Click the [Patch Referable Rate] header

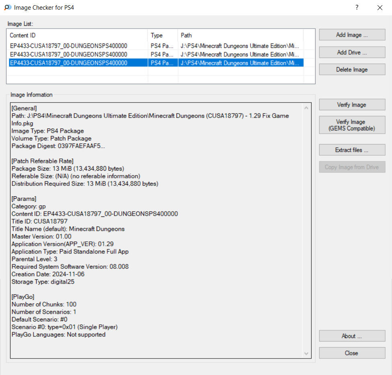[x=43, y=161]
